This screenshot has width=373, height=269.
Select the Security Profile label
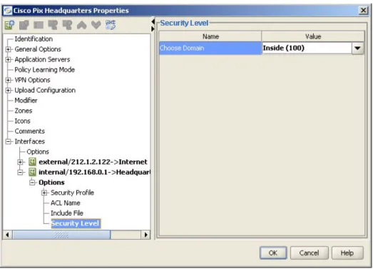click(72, 193)
